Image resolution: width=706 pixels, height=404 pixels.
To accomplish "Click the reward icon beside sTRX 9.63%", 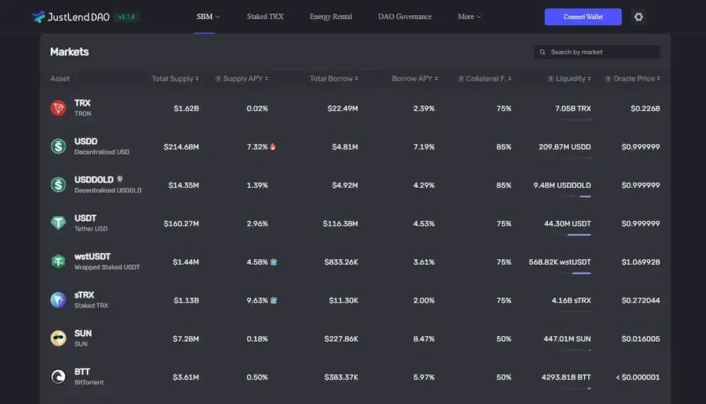I will 273,300.
